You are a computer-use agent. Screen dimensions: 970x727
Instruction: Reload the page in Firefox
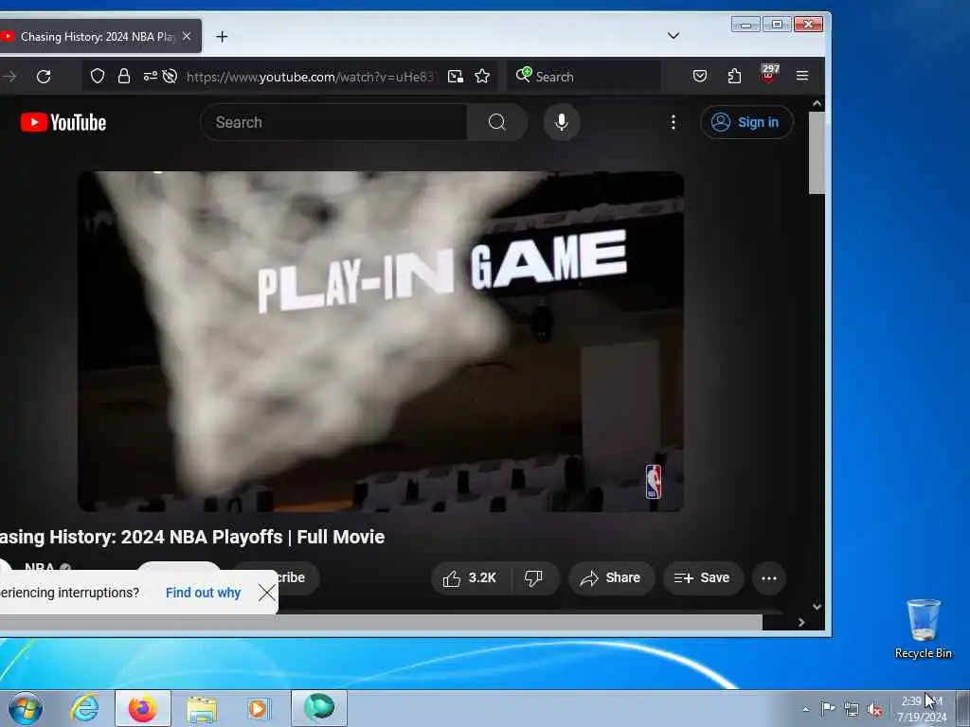(44, 77)
